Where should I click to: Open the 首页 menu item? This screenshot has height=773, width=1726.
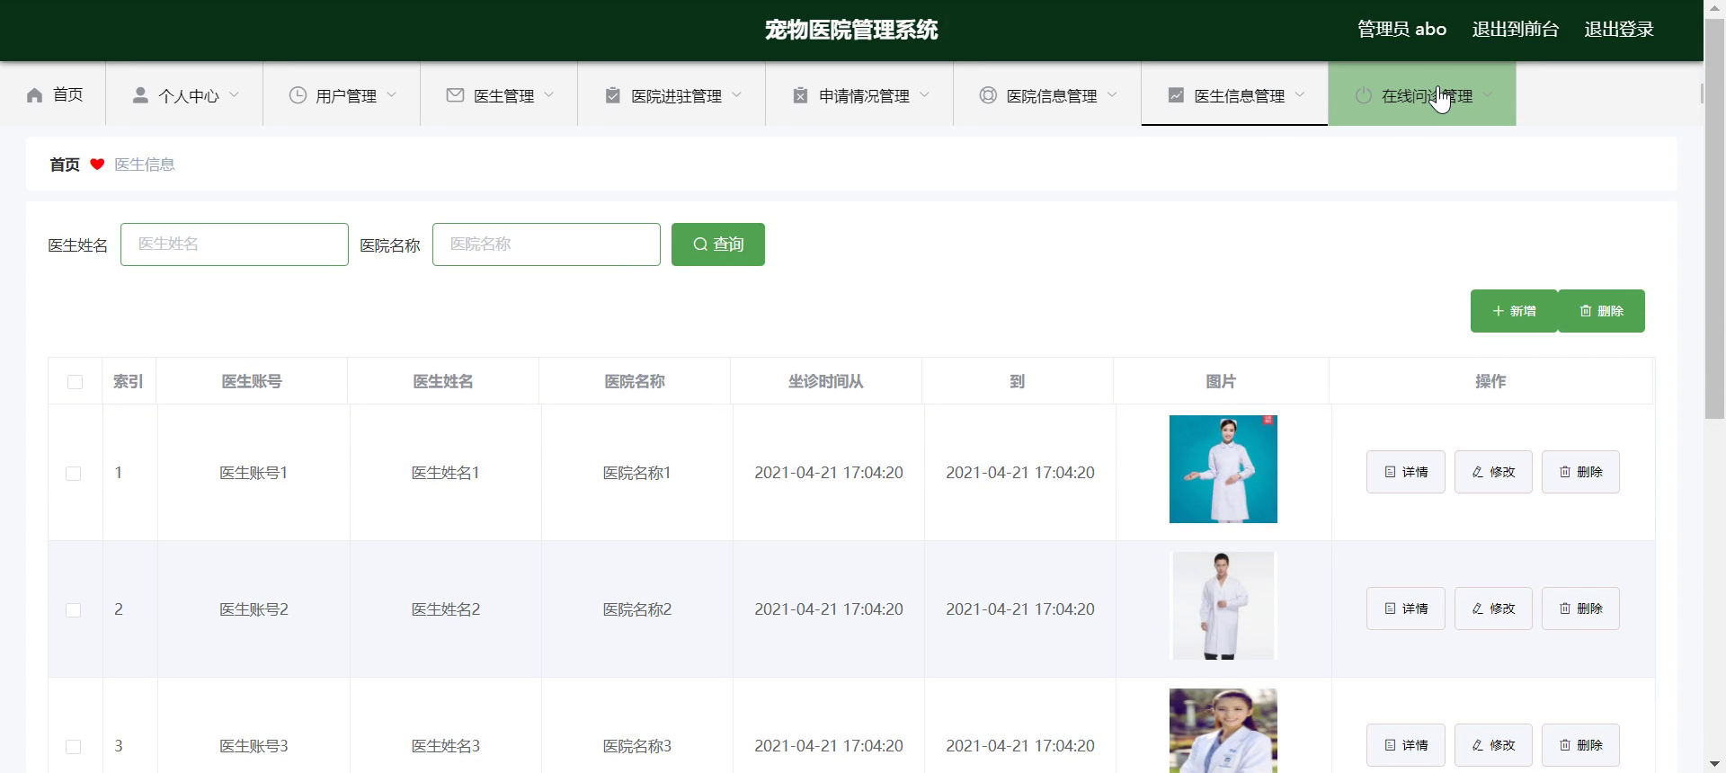pyautogui.click(x=53, y=93)
